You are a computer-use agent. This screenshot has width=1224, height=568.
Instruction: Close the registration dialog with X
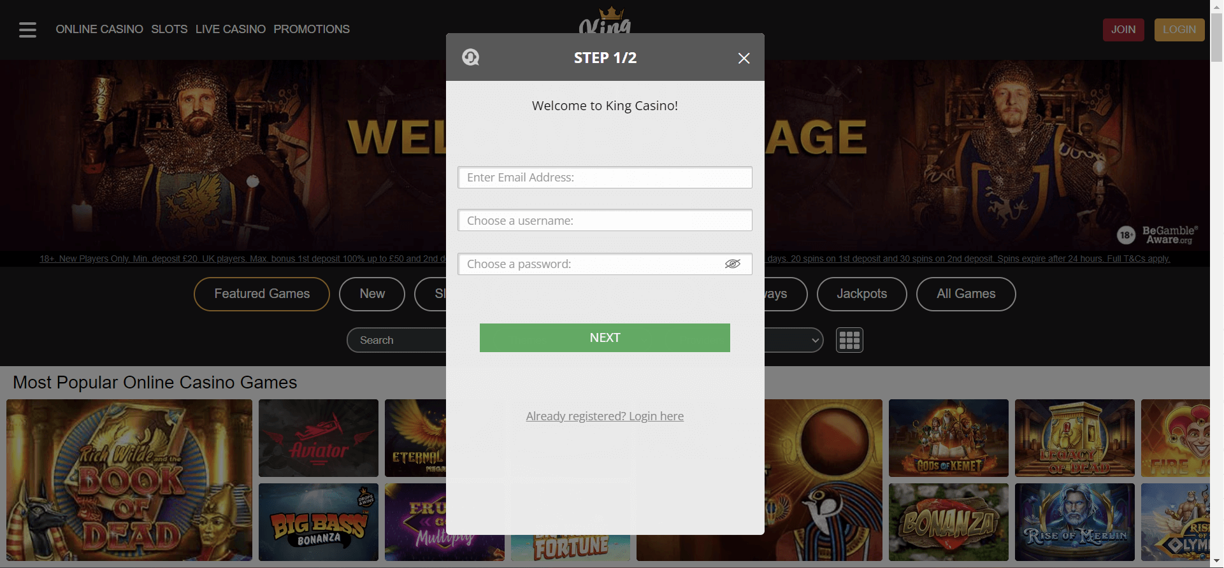point(744,58)
